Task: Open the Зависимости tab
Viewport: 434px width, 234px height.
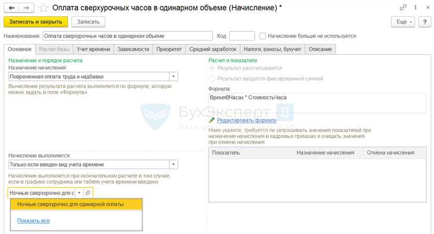Action: pos(133,49)
